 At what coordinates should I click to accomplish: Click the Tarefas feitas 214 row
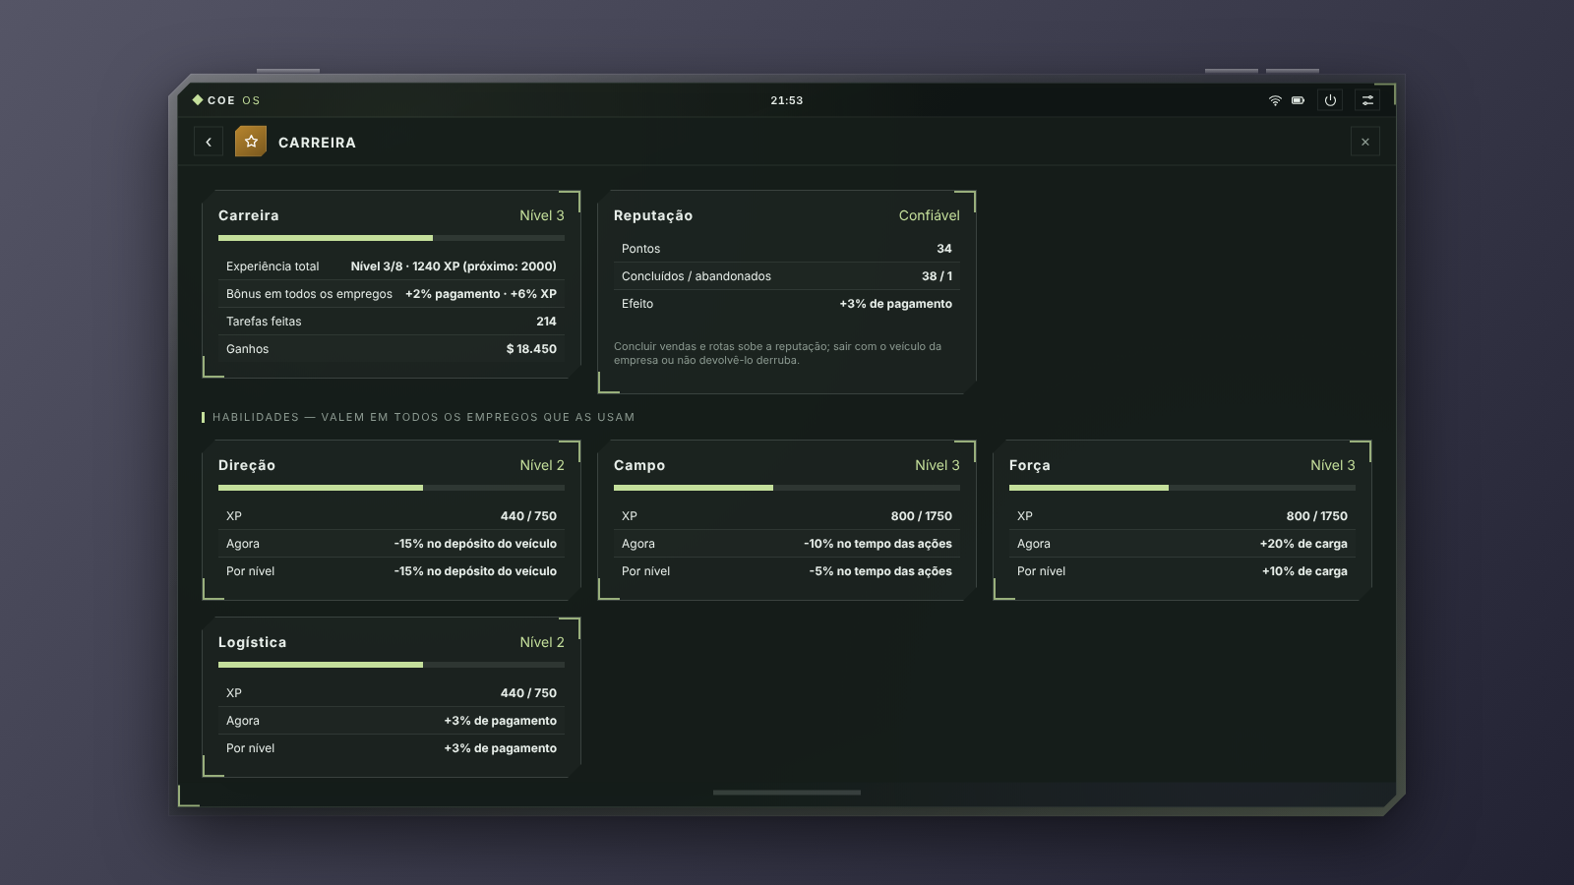(x=392, y=322)
